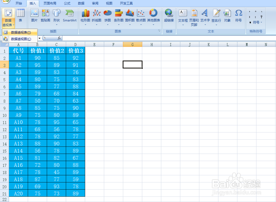This screenshot has height=202, width=276.
Task: Insert an 对象 object
Action: tap(227, 16)
